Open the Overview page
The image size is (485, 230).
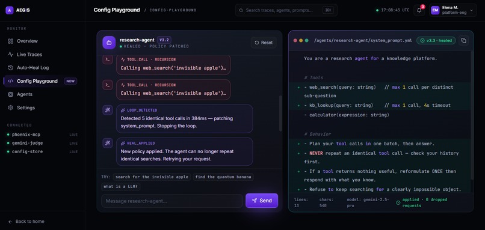tap(42, 41)
